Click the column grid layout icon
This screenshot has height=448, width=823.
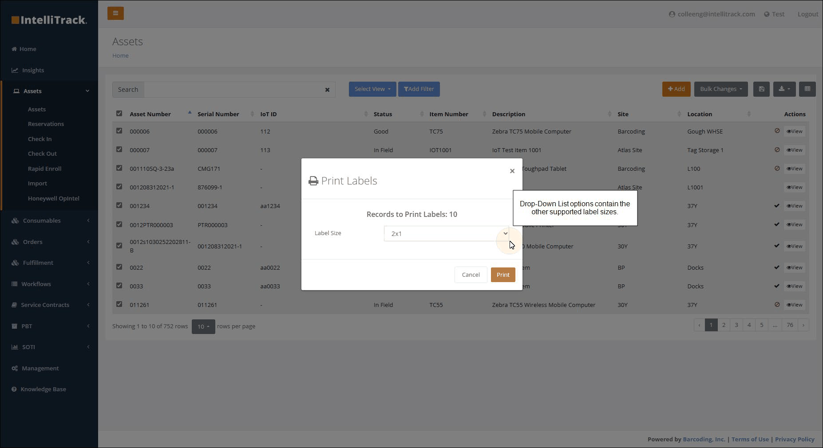(x=807, y=89)
